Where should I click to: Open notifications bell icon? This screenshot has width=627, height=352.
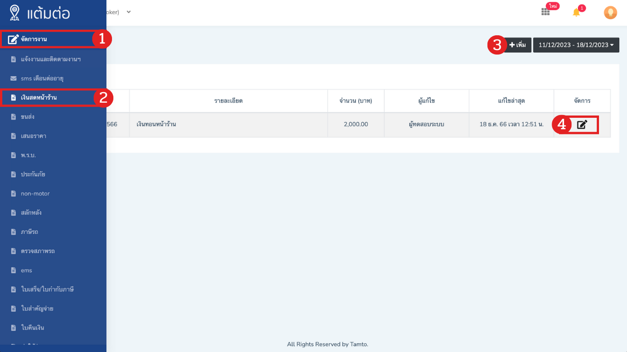577,12
